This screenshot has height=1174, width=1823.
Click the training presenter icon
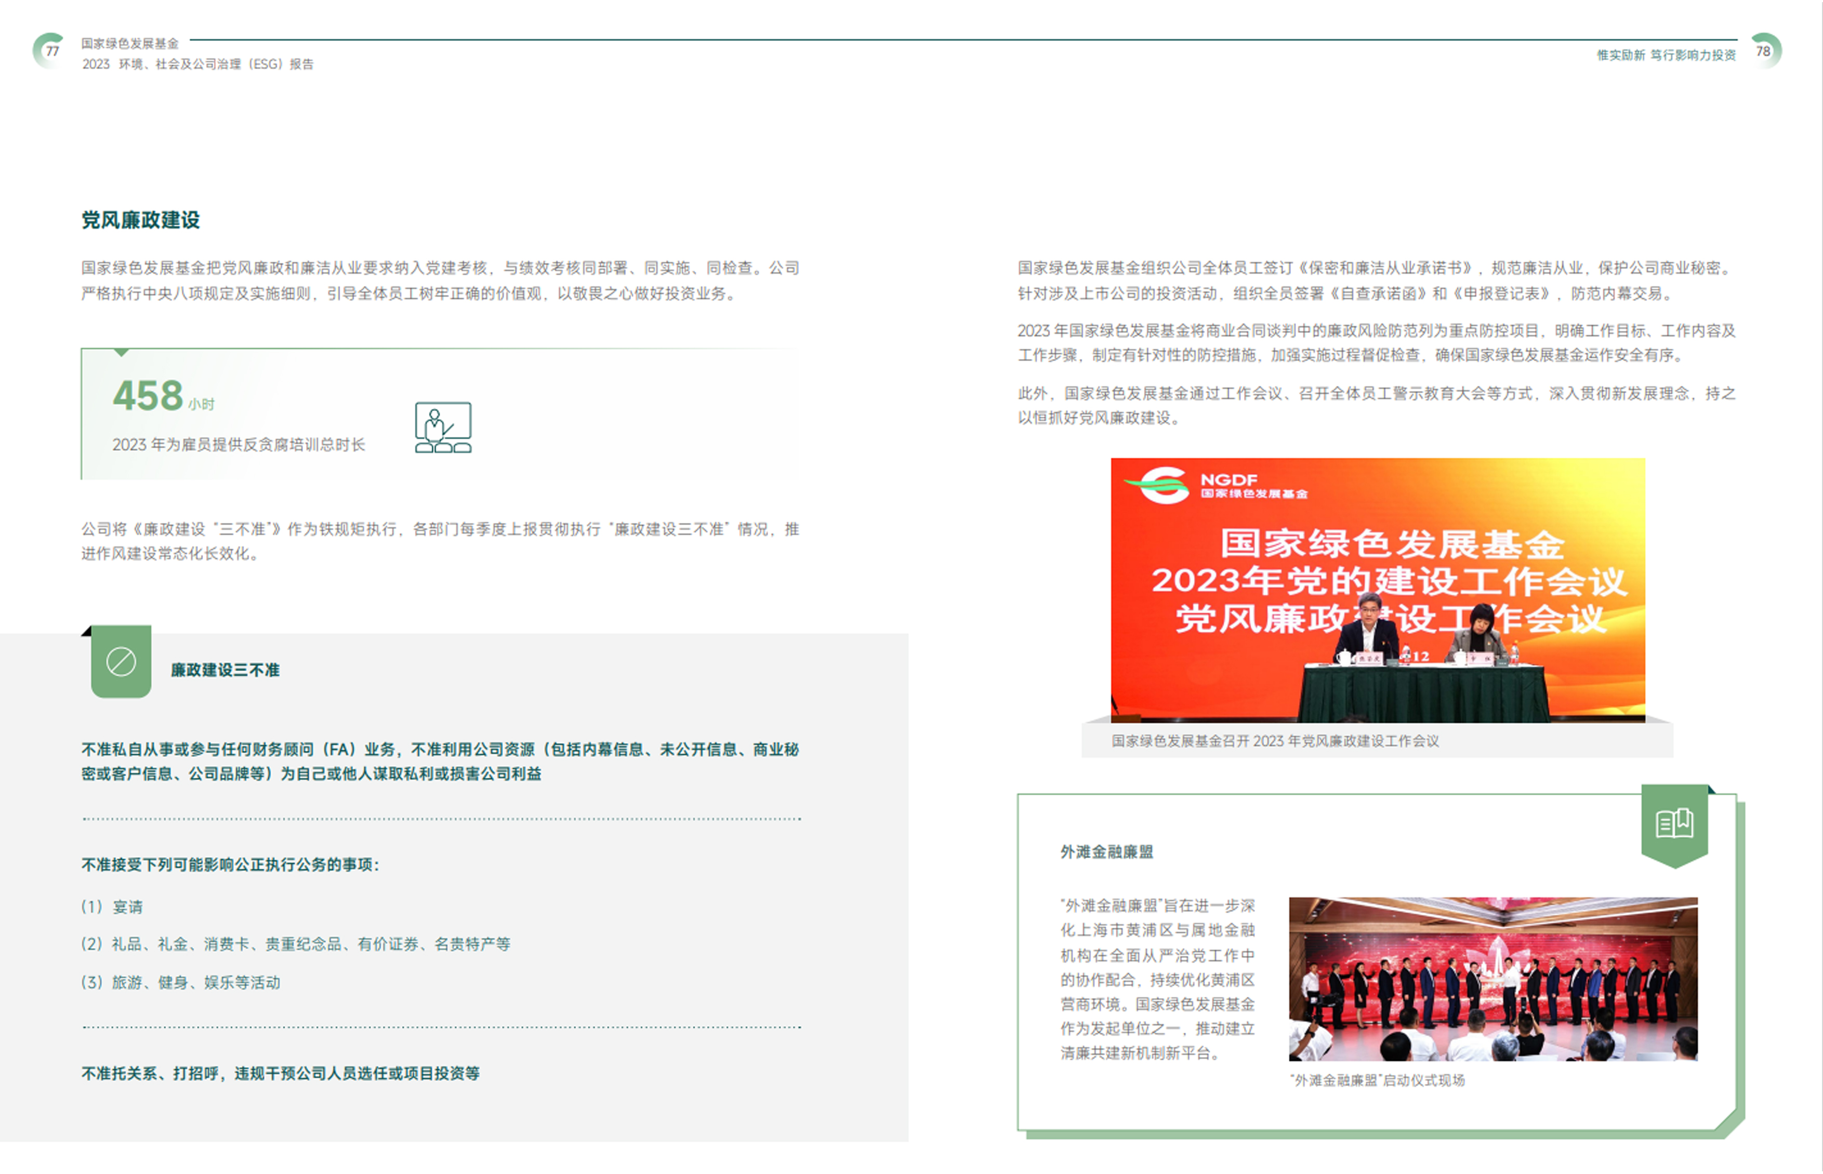click(x=443, y=428)
